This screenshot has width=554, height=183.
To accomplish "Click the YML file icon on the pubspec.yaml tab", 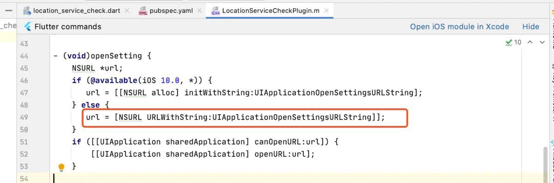I will pyautogui.click(x=143, y=11).
